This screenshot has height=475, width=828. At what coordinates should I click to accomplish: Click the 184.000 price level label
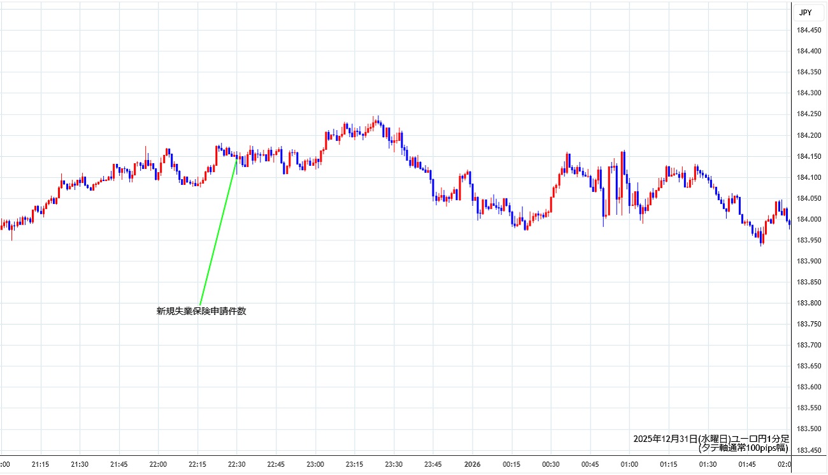point(808,219)
